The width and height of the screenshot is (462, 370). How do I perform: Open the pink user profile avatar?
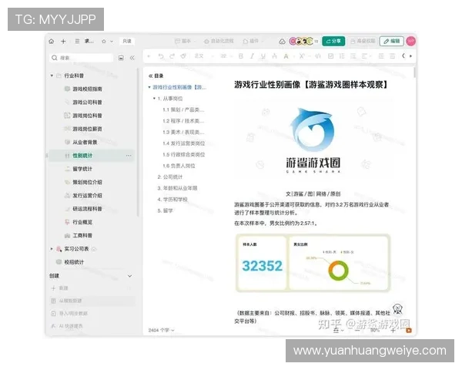click(410, 41)
